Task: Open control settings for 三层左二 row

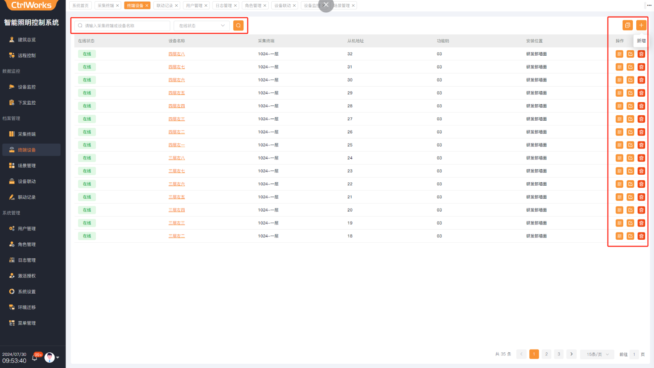Action: [x=619, y=236]
